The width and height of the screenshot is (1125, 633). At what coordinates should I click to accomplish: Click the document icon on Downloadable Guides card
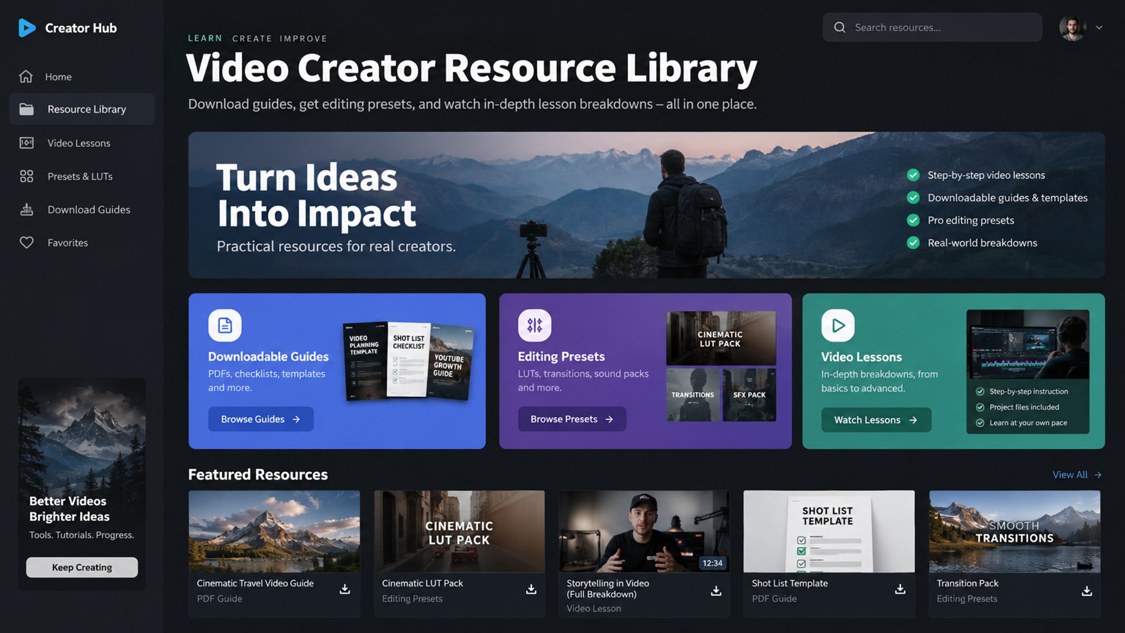225,325
